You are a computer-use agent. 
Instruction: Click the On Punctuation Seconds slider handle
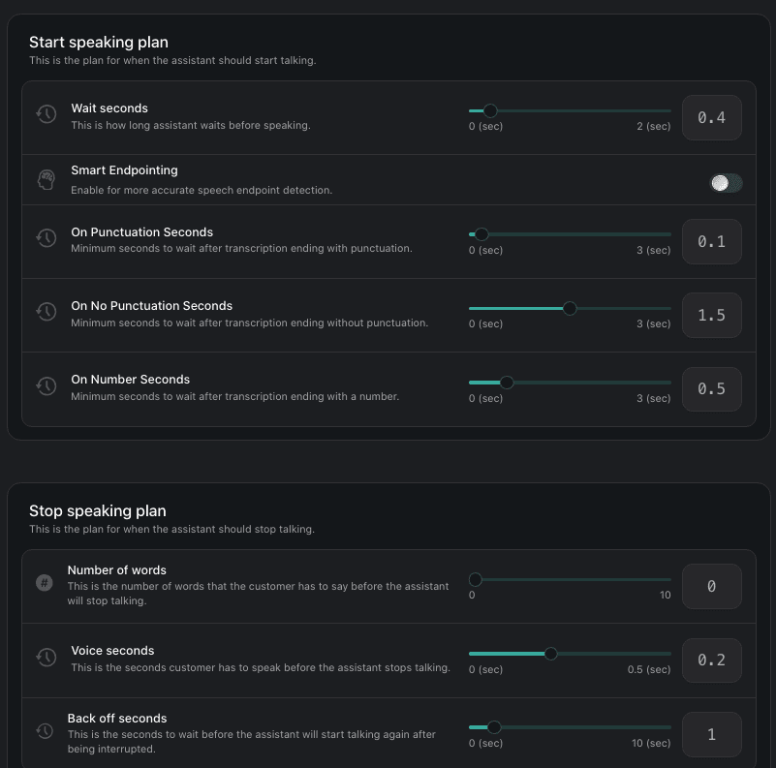click(x=481, y=234)
